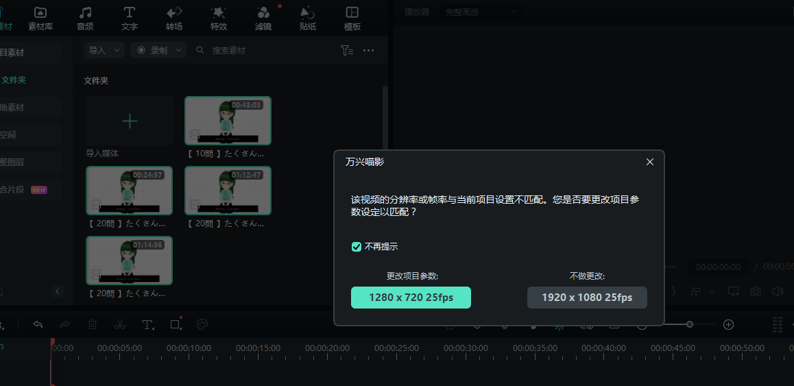Select the clip thumbnail with duration 00:24:57

(x=129, y=191)
